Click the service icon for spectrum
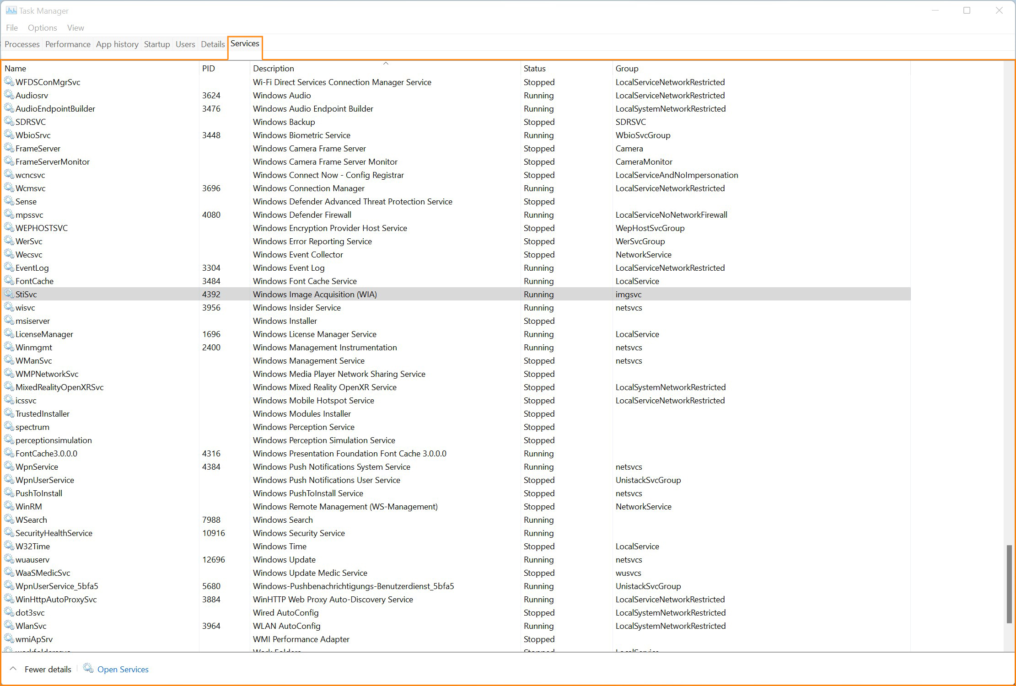The image size is (1016, 686). click(x=9, y=427)
